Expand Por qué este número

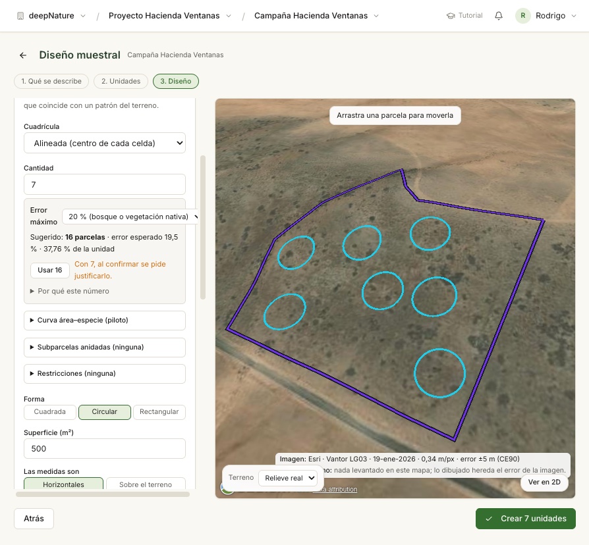(69, 291)
